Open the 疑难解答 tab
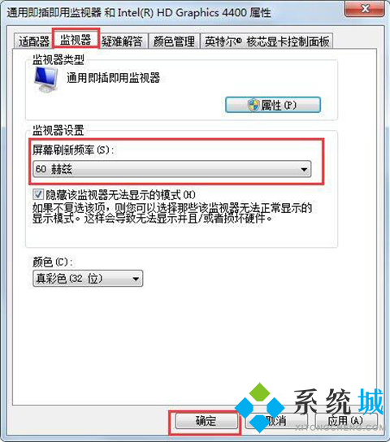 click(123, 41)
